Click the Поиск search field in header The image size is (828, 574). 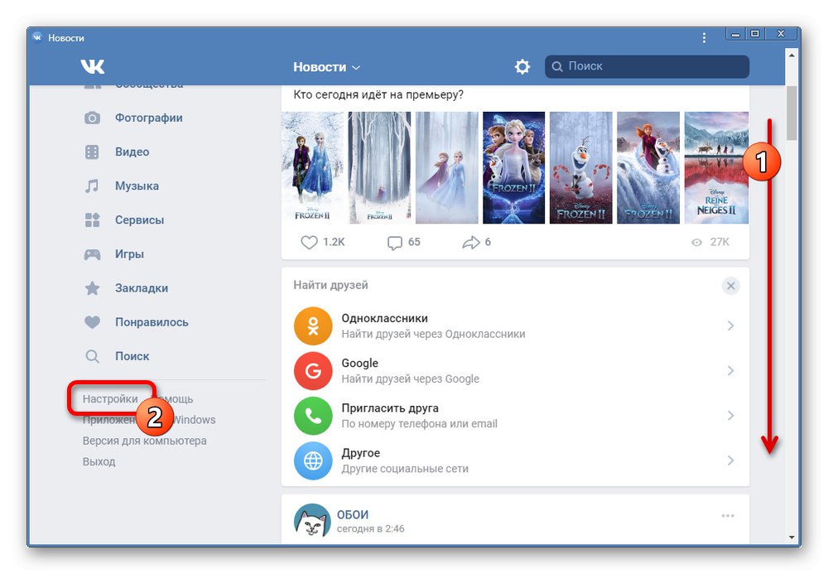(647, 66)
